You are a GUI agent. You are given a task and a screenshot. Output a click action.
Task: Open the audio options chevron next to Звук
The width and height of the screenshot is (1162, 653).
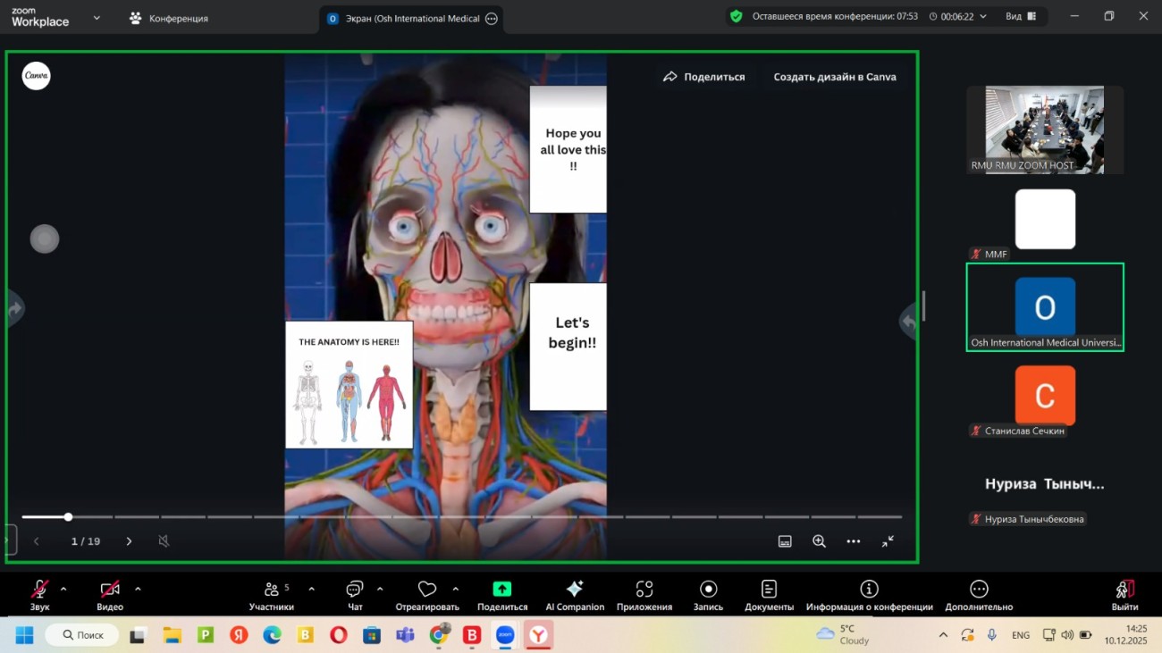[x=63, y=590]
